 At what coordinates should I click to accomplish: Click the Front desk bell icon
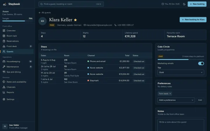pyautogui.click(x=4, y=46)
